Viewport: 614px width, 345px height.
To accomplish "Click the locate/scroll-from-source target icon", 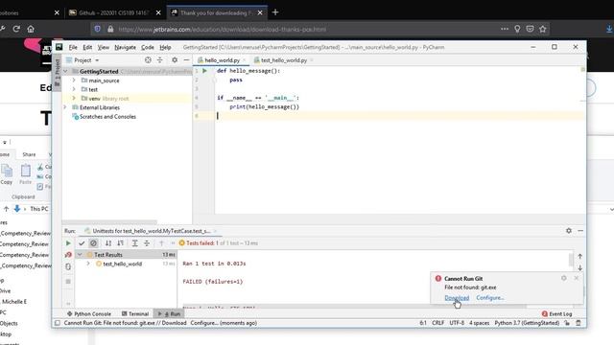I will 148,59.
